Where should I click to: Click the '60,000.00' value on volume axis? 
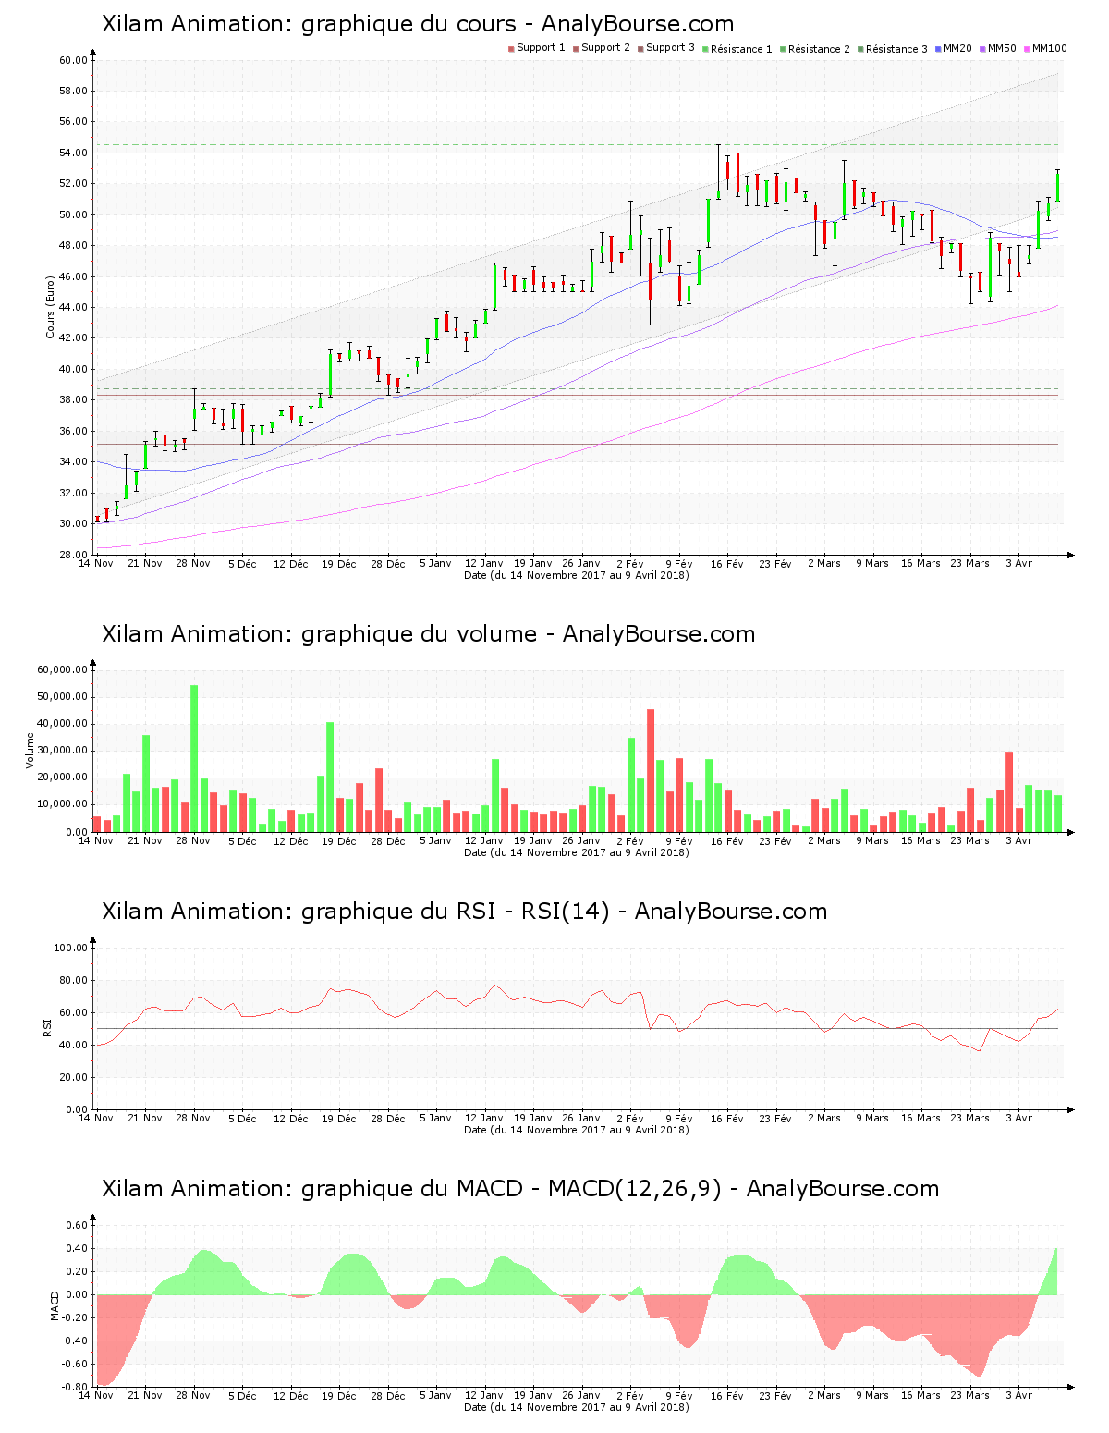pyautogui.click(x=62, y=669)
